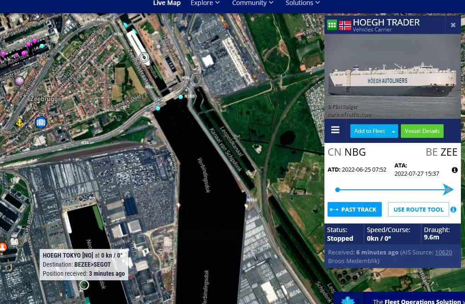Click the Draught 9.6m value
Viewport: 465px width, 304px height.
coord(431,237)
